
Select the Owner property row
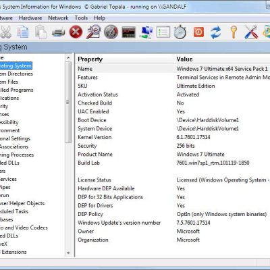coord(173,232)
